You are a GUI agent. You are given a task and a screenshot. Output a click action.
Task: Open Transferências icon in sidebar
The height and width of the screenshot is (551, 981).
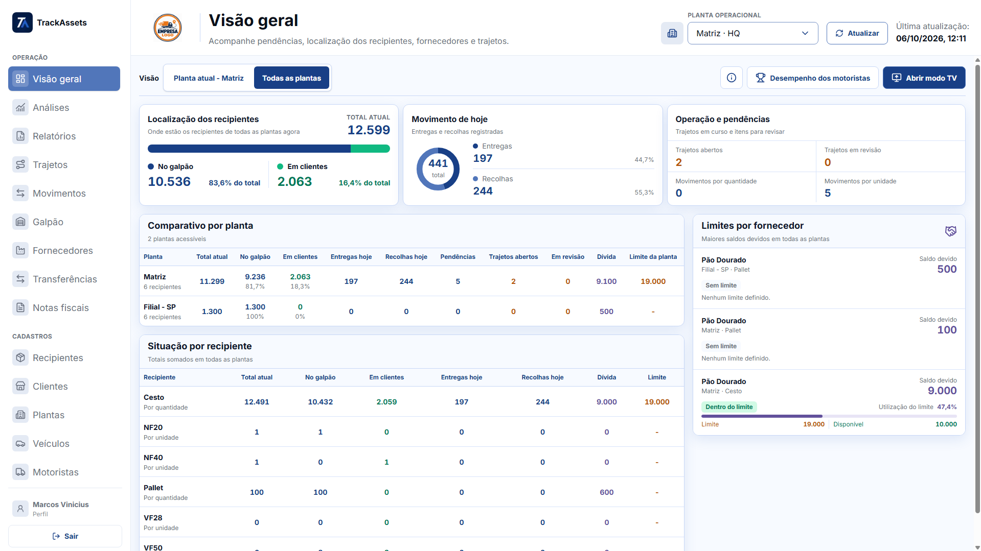click(x=20, y=279)
